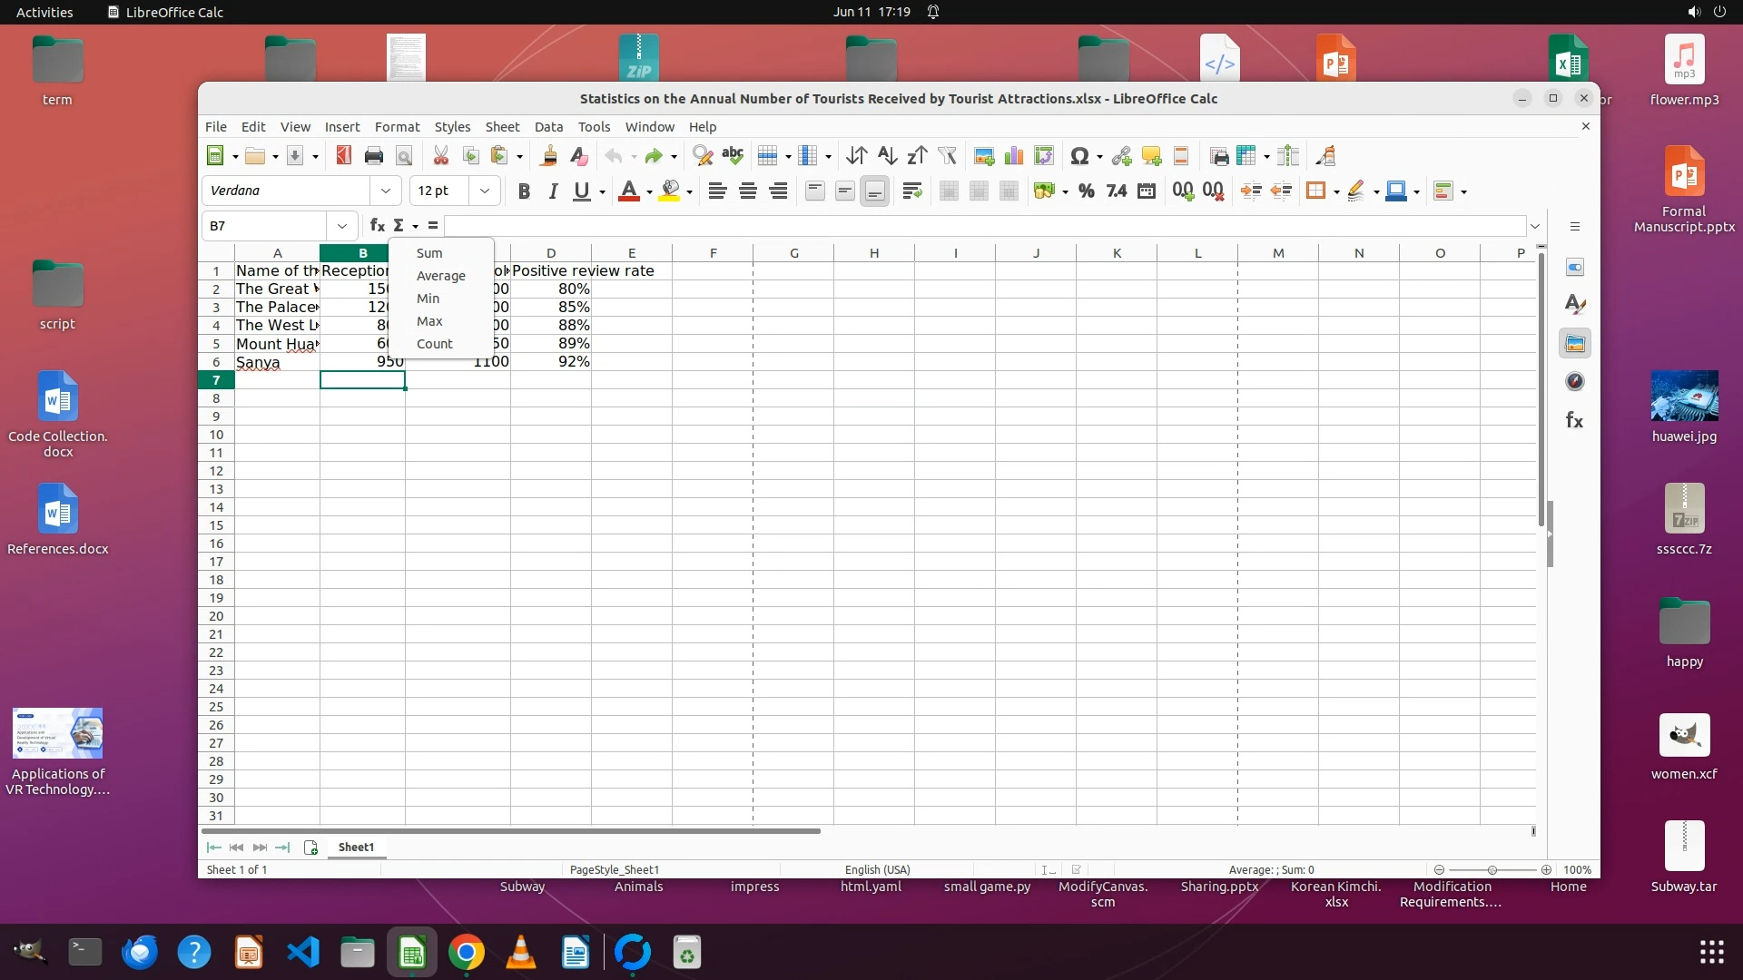Screen dimensions: 1743x980
Task: Toggle Bold formatting
Action: click(524, 191)
